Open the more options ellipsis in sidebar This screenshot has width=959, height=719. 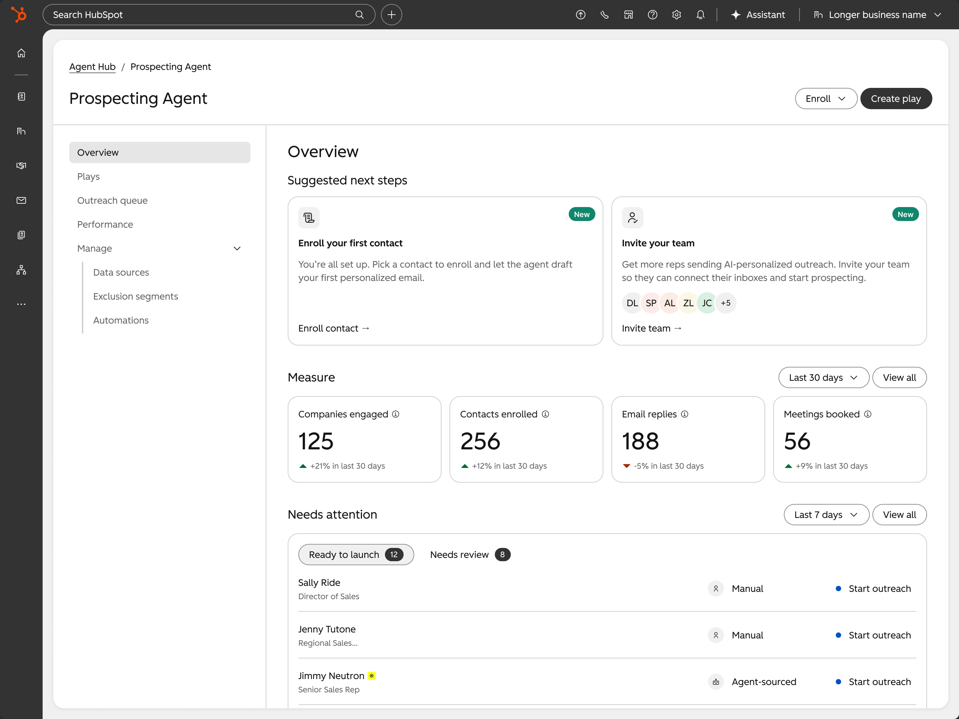click(21, 304)
